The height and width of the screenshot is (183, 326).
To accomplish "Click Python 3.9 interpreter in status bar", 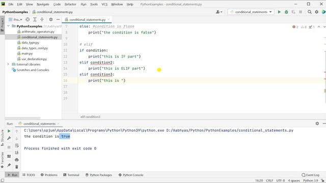I will pos(311,181).
